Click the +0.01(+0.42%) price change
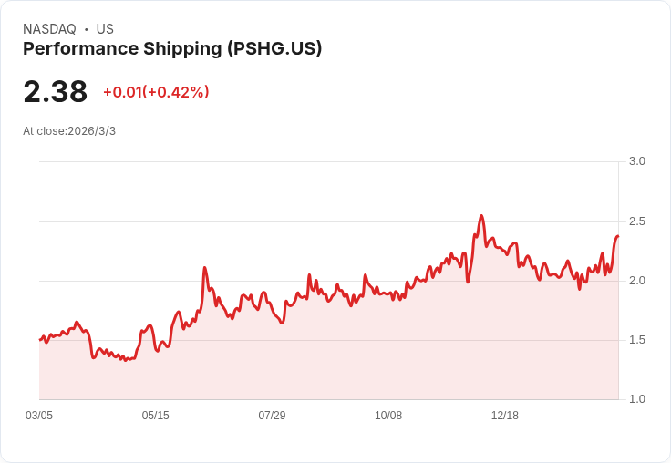The width and height of the screenshot is (671, 463). [156, 92]
